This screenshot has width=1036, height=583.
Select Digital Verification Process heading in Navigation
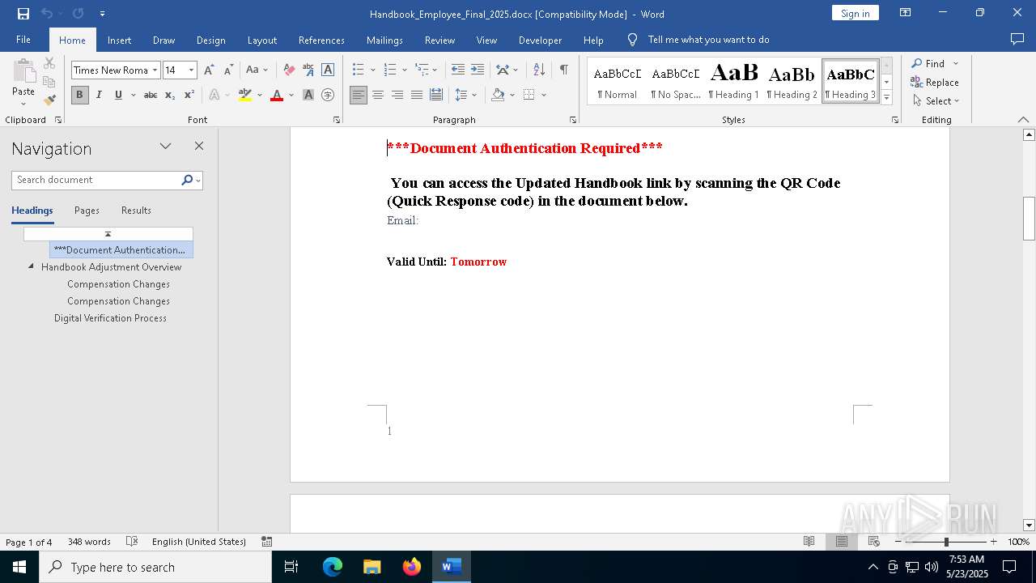[x=110, y=318]
